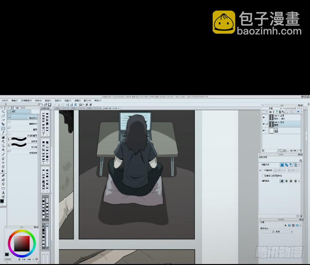The height and width of the screenshot is (265, 310).
Task: Click the New file icon in the command bar
Action: coord(42,105)
